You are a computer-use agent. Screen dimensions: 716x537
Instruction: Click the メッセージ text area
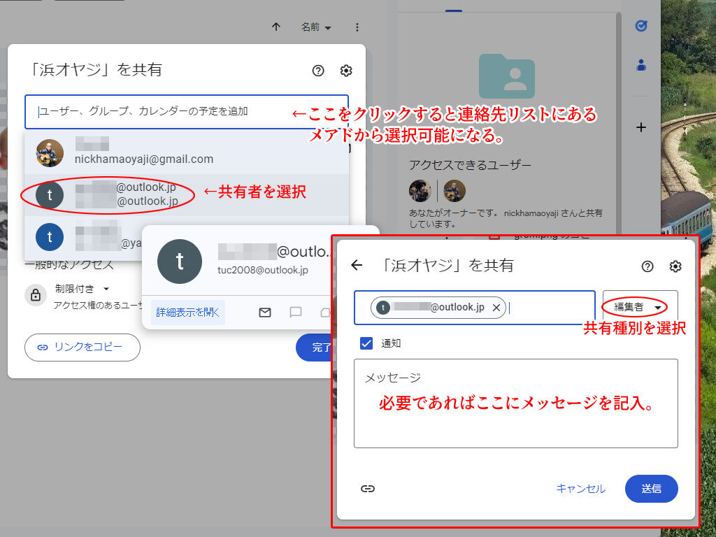click(515, 413)
